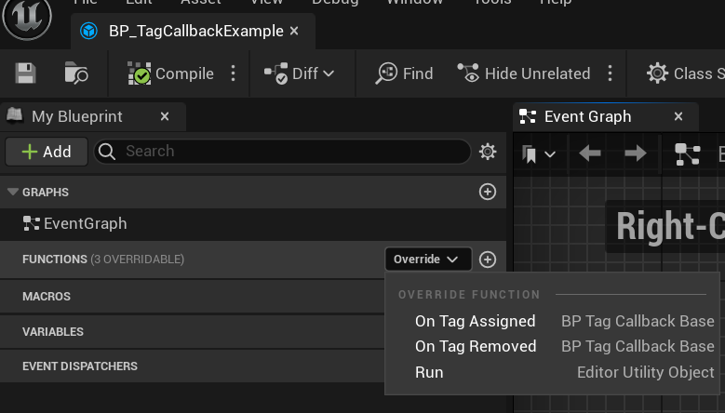
Task: Choose On Tag Assigned override function
Action: [475, 321]
